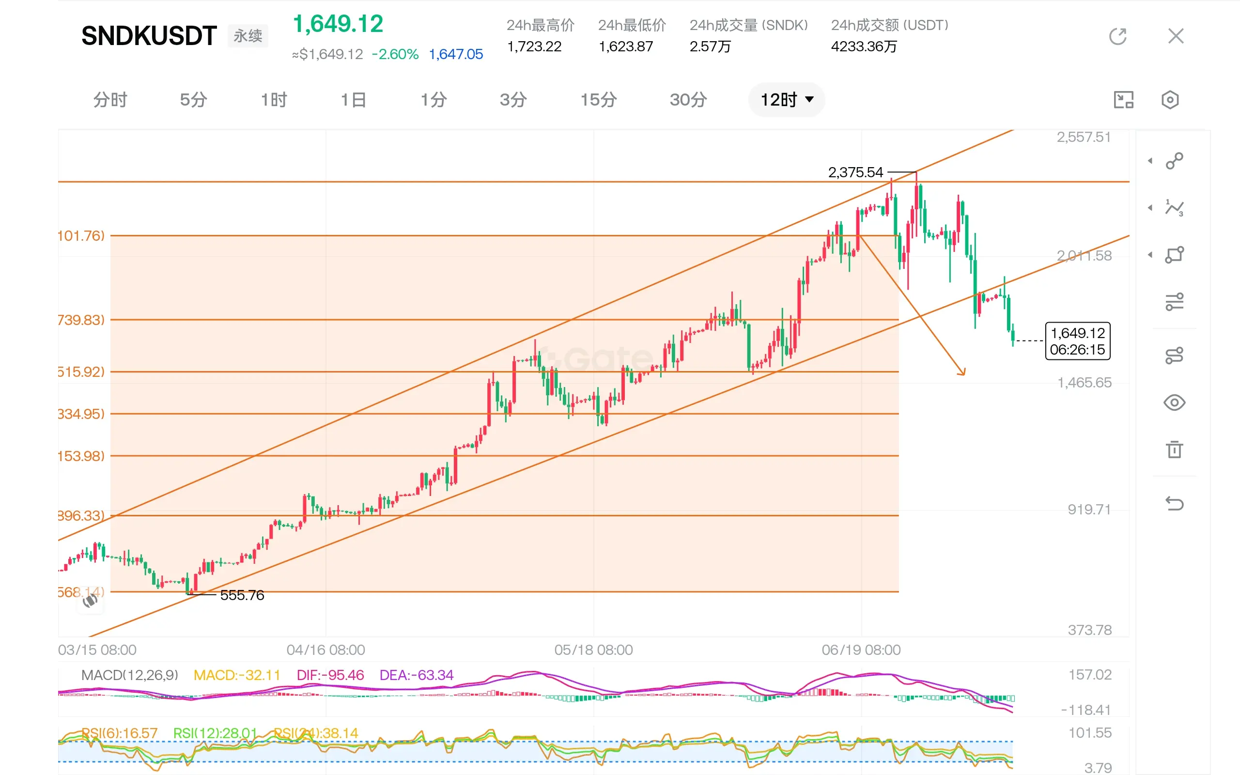Close the SNDKUSDT chart panel
Screen dimensions: 1240x775
[1176, 36]
